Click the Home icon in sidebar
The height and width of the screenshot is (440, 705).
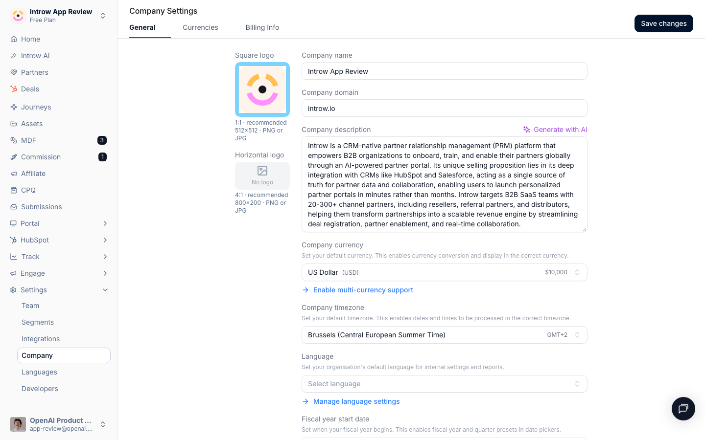point(14,39)
